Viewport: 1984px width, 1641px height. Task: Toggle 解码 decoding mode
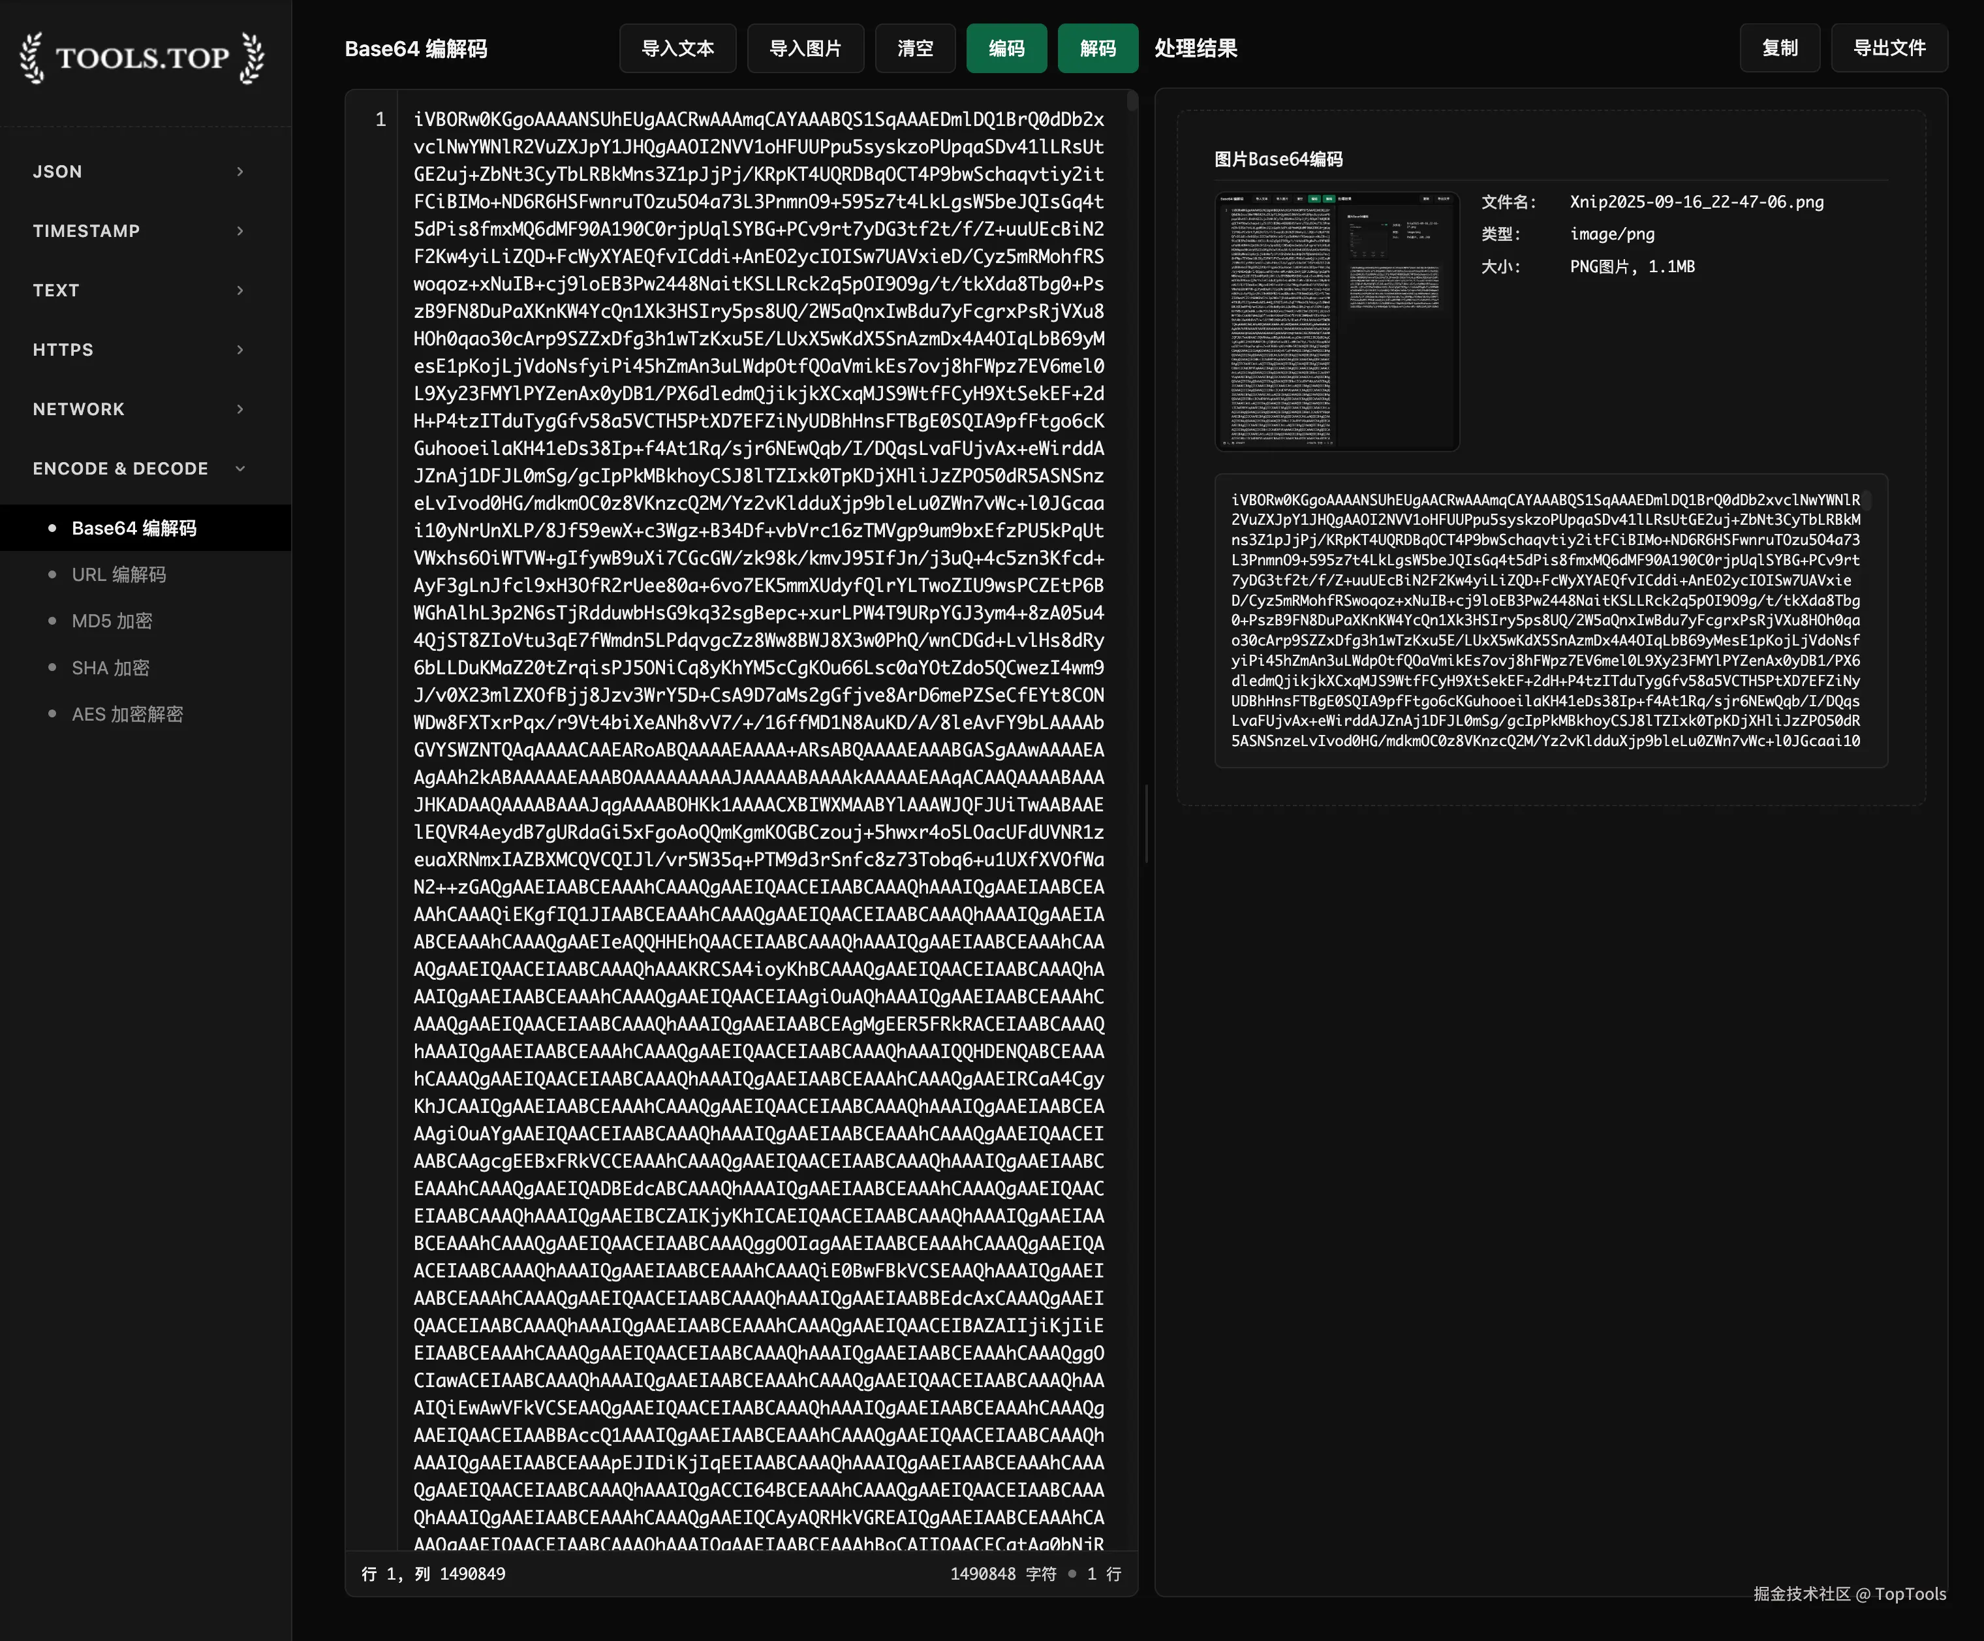[1097, 48]
